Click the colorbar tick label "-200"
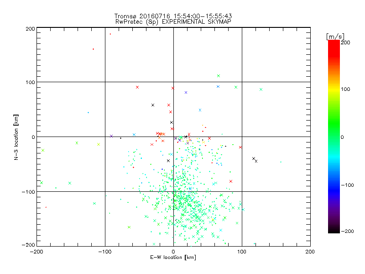Image resolution: width=365 pixels, height=274 pixels. point(347,231)
